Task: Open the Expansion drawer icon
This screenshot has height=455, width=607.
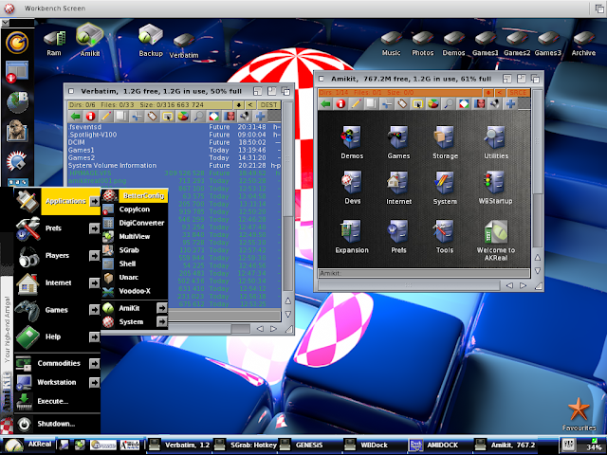Action: (352, 236)
